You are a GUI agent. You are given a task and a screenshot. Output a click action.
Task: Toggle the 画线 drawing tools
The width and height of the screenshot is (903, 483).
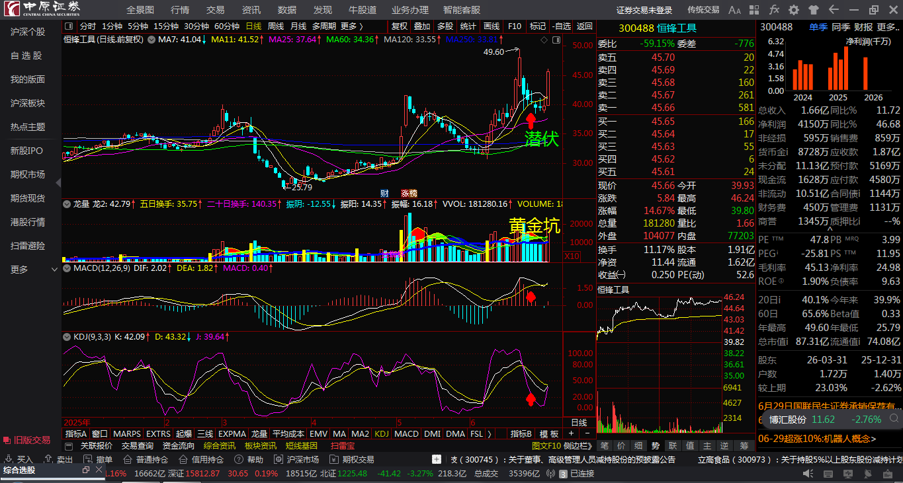492,26
